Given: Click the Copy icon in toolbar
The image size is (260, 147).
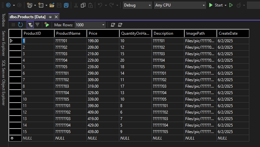Looking at the screenshot, I should (83, 5).
